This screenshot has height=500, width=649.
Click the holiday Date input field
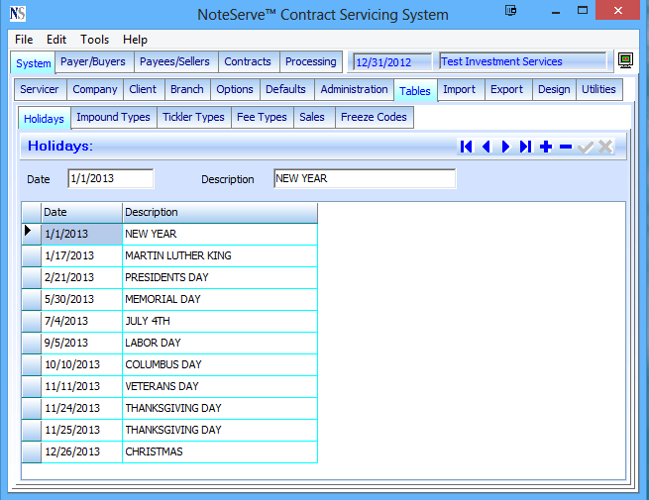pos(110,179)
